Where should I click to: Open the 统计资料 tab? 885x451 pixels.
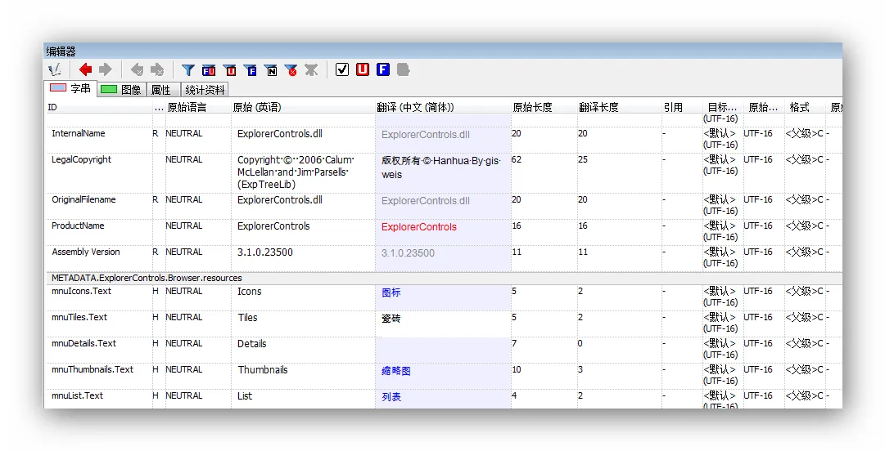tap(205, 90)
